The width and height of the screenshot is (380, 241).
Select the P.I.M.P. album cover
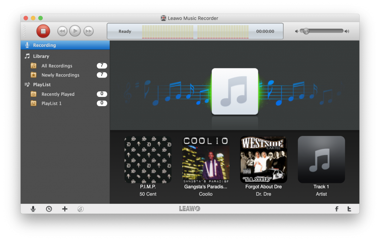click(148, 160)
